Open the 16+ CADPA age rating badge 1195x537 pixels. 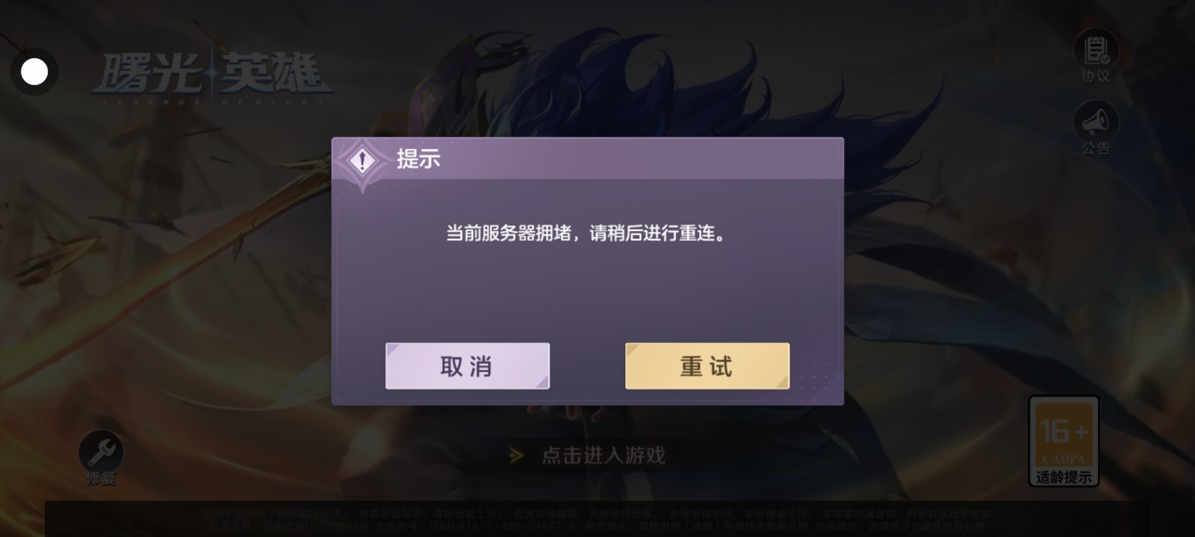pyautogui.click(x=1064, y=441)
